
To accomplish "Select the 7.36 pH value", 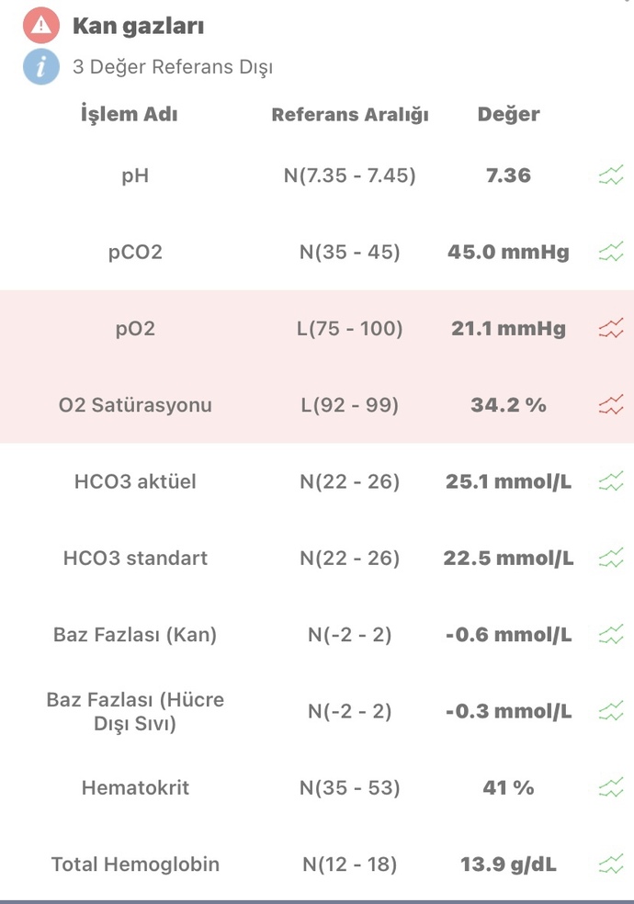I will point(508,175).
